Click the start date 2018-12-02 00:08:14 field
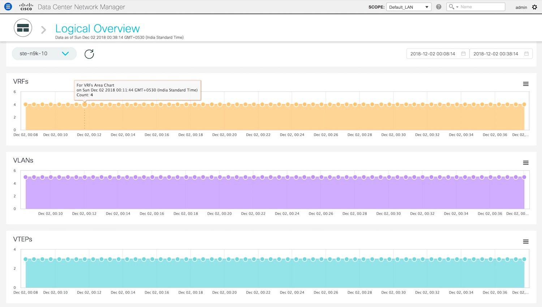542x307 pixels. (433, 54)
